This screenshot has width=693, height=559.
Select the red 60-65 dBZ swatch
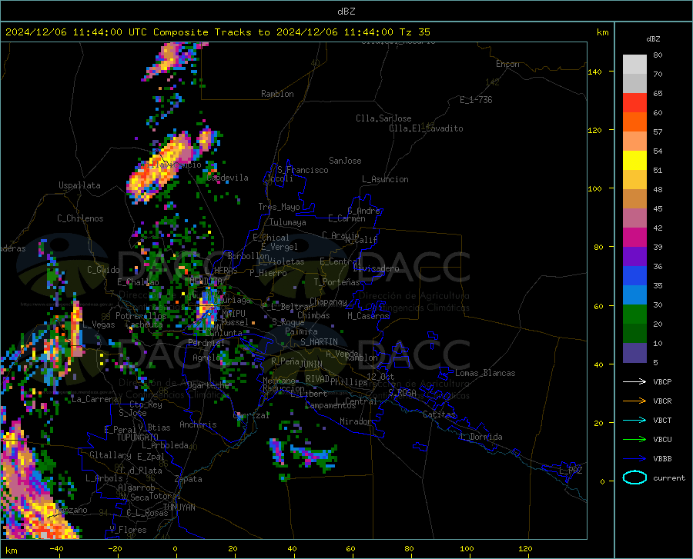(634, 103)
